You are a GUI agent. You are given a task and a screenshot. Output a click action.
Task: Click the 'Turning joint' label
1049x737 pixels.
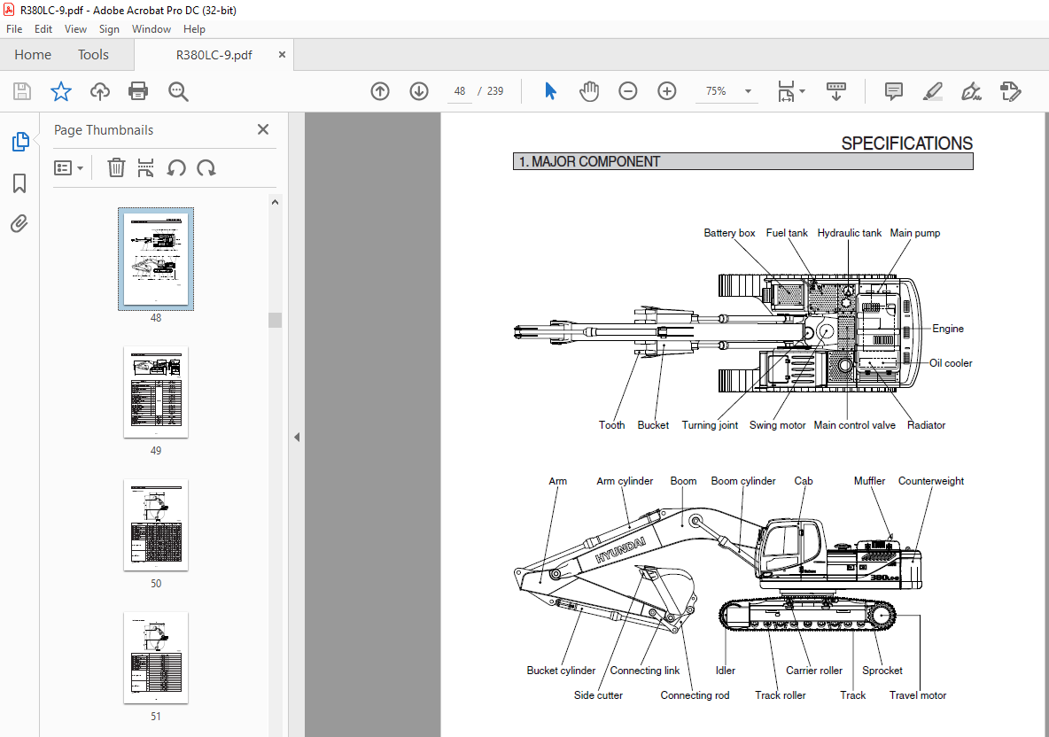[x=710, y=424]
